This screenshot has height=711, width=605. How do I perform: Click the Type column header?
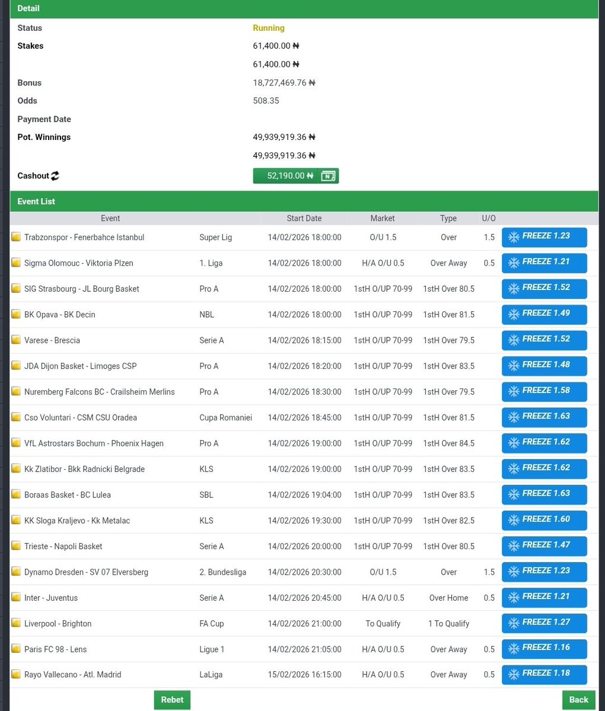448,219
